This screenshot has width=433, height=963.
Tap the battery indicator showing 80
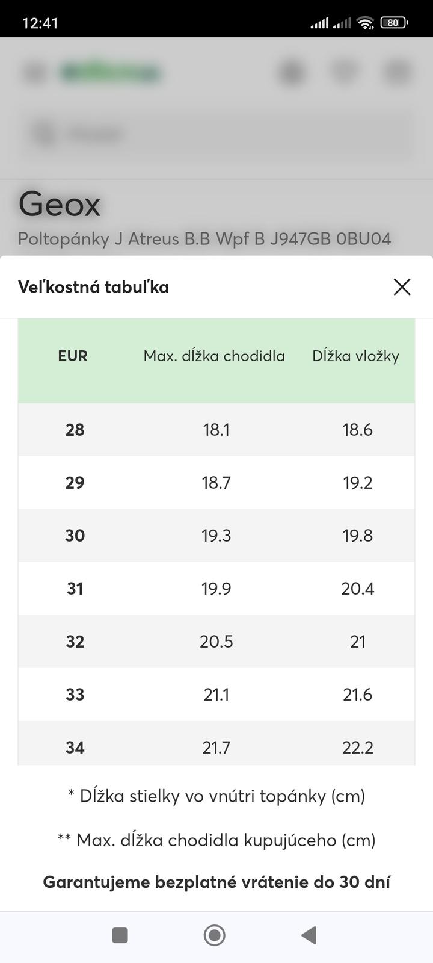(x=394, y=23)
